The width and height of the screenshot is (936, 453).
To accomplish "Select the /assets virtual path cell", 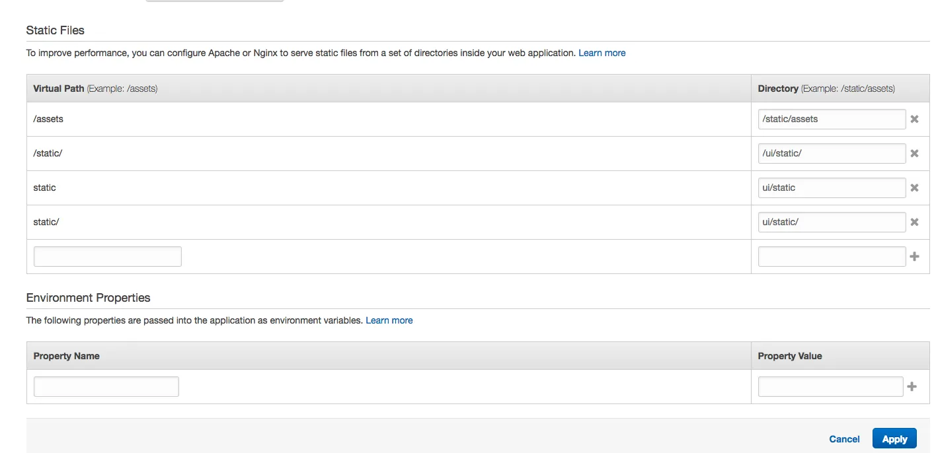I will (x=48, y=120).
